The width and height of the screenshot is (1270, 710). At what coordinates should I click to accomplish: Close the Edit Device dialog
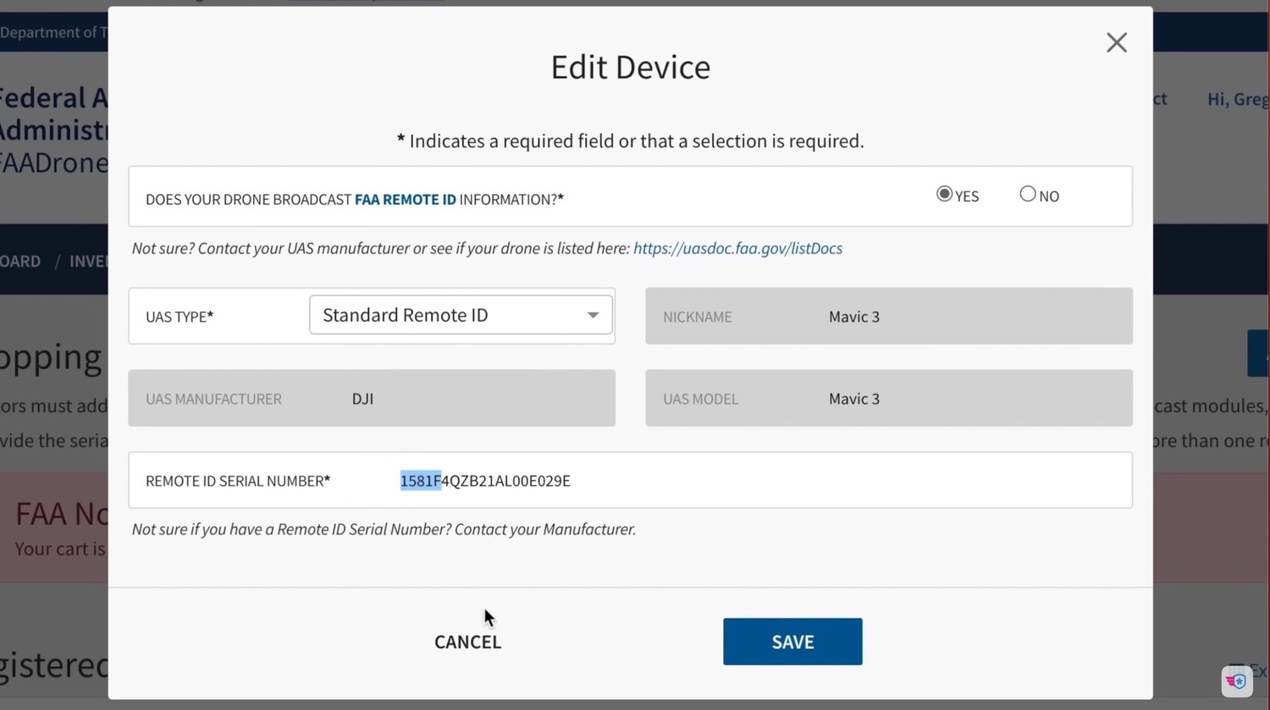pos(1116,42)
